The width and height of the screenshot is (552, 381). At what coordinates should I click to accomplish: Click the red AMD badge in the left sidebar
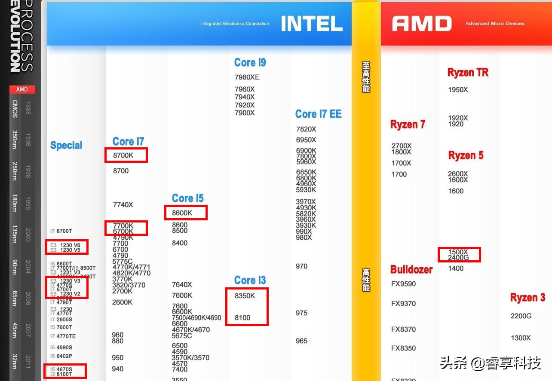(21, 89)
